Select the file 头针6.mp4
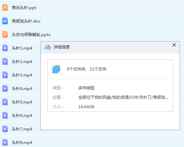This screenshot has width=184, height=147. [22, 116]
